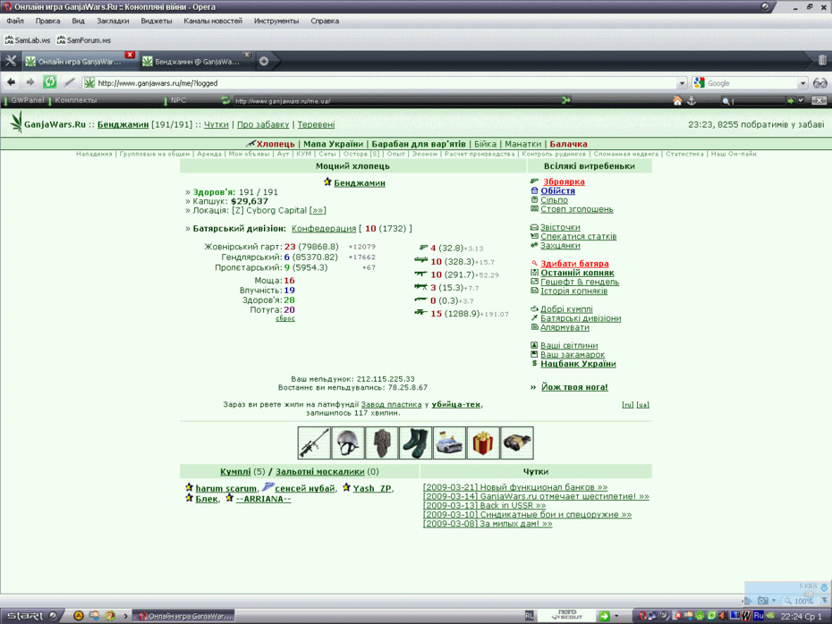This screenshot has height=624, width=832.
Task: Open the Комплекты item in GWPanel
Action: click(75, 100)
